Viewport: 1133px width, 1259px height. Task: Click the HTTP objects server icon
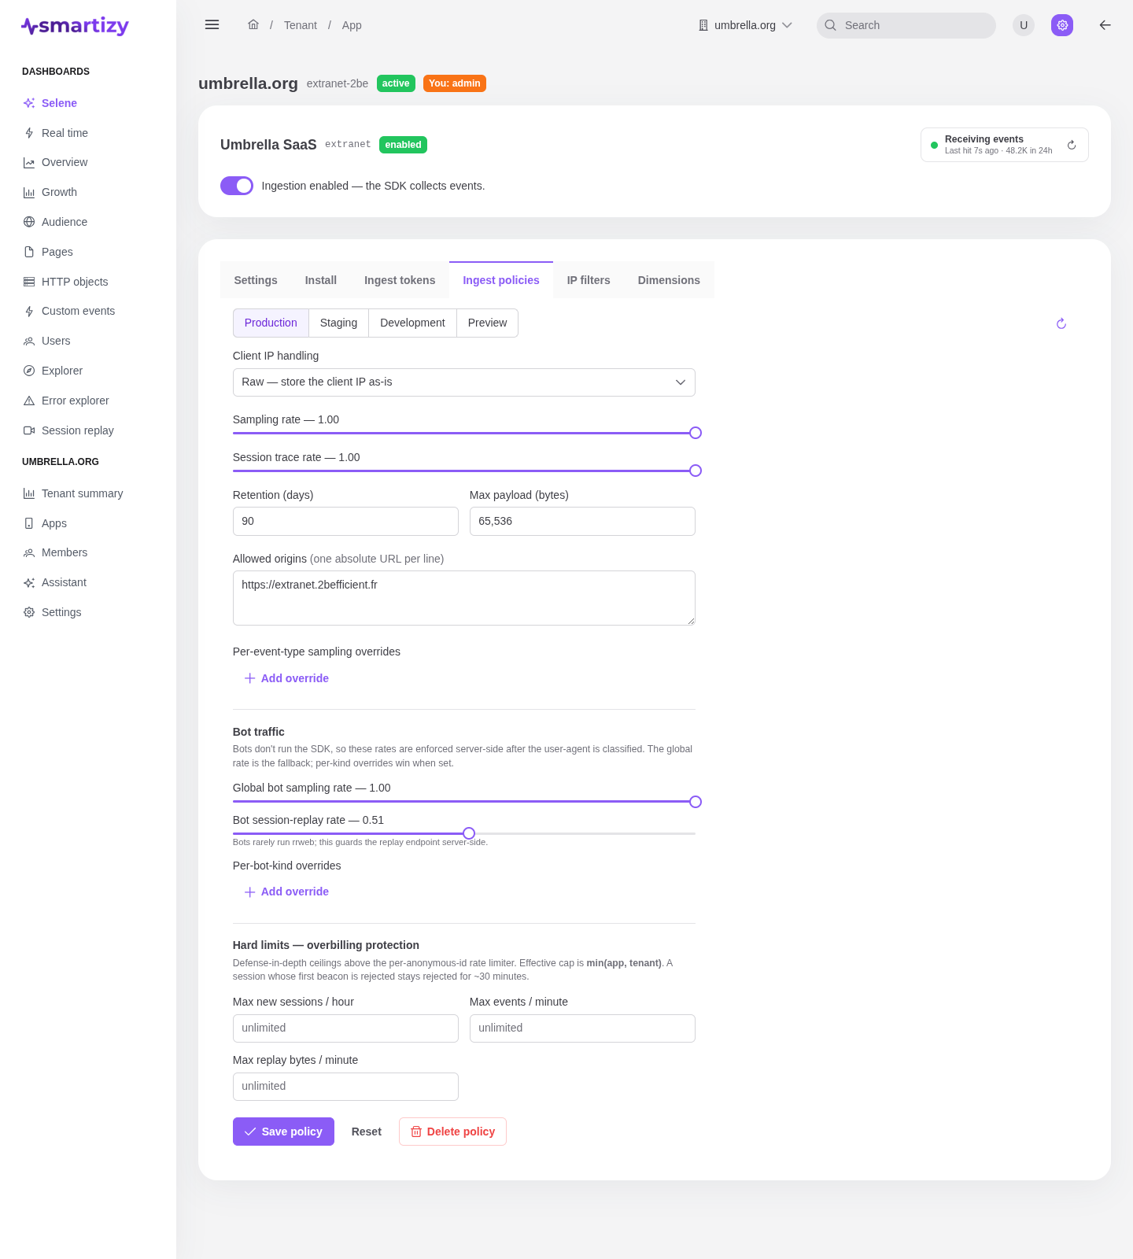[29, 282]
